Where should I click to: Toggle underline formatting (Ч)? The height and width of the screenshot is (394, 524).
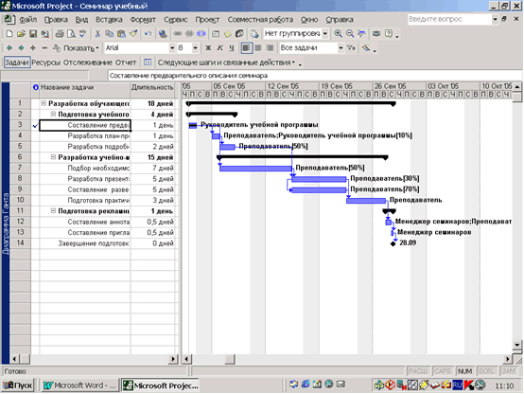[232, 48]
